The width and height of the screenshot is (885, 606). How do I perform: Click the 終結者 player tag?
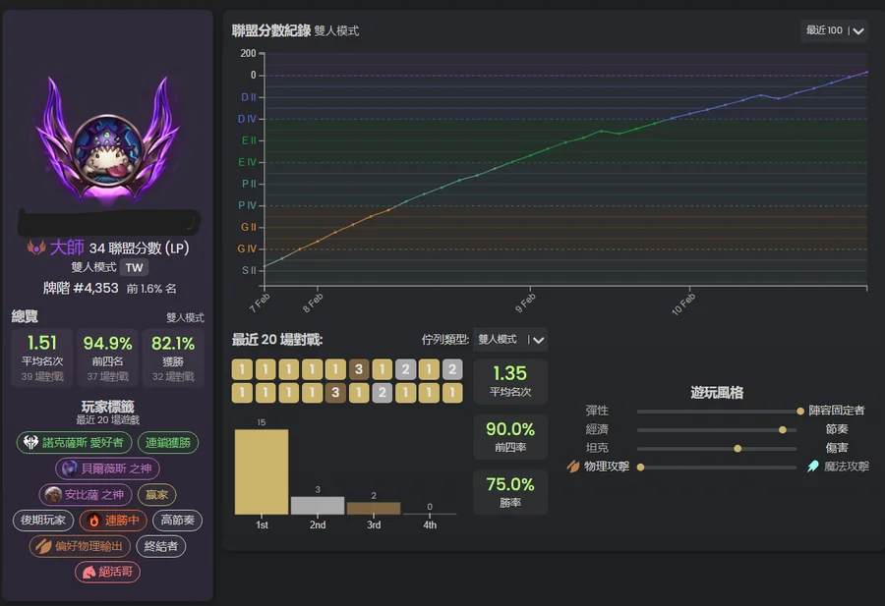point(161,546)
